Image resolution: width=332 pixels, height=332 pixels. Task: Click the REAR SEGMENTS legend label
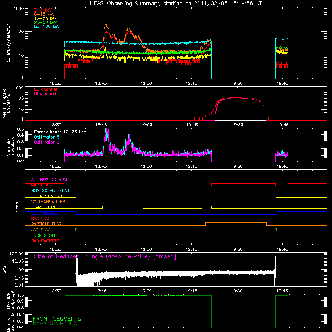click(55, 323)
